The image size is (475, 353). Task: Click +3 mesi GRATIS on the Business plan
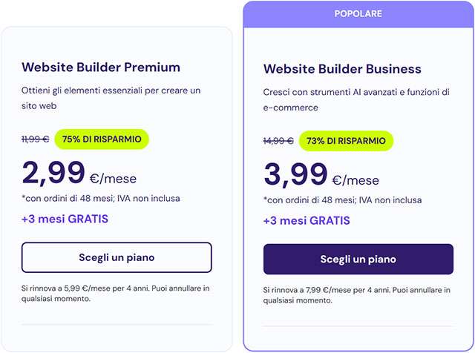point(307,220)
